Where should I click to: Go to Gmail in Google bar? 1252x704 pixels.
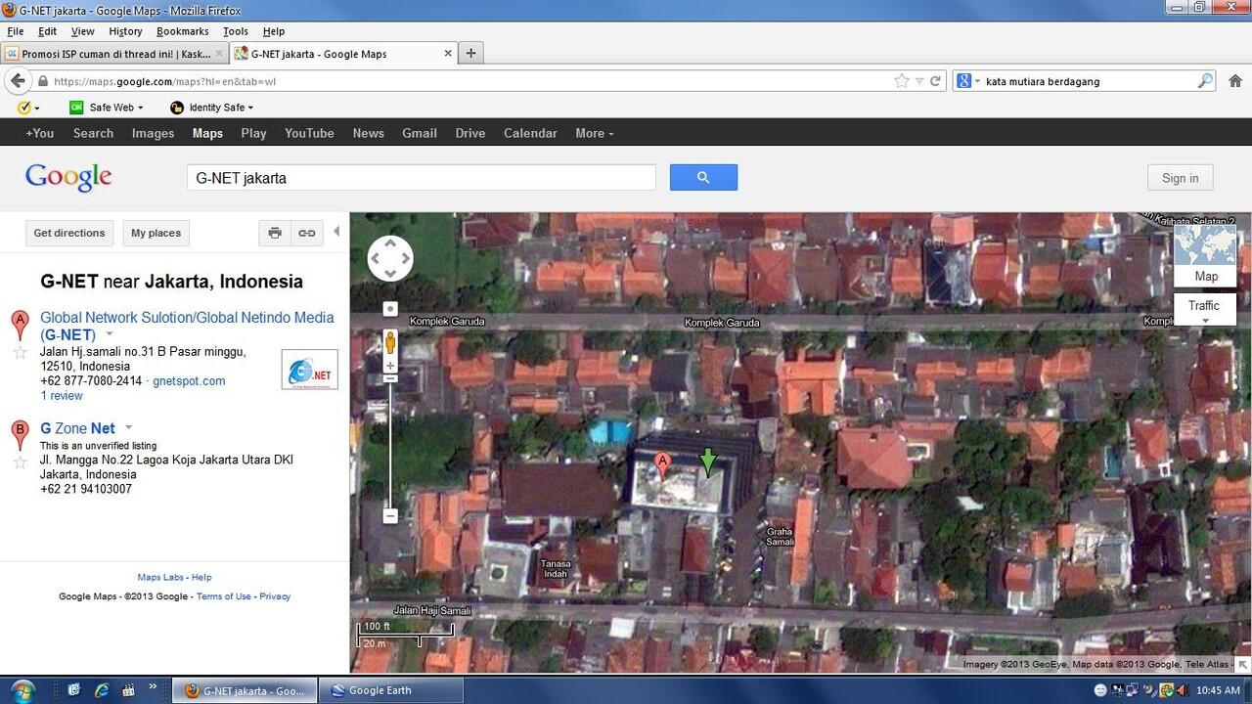[x=420, y=133]
